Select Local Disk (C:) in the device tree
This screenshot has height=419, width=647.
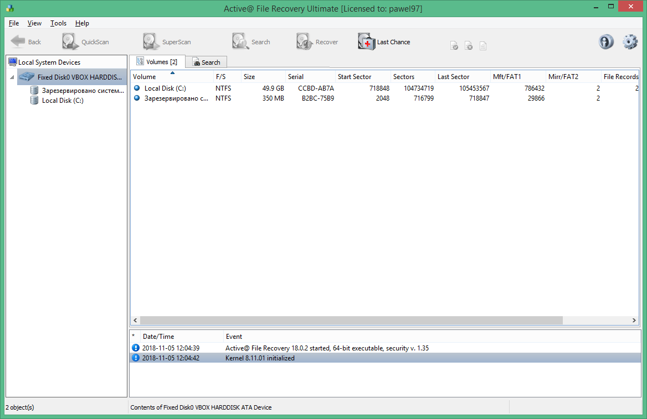63,100
